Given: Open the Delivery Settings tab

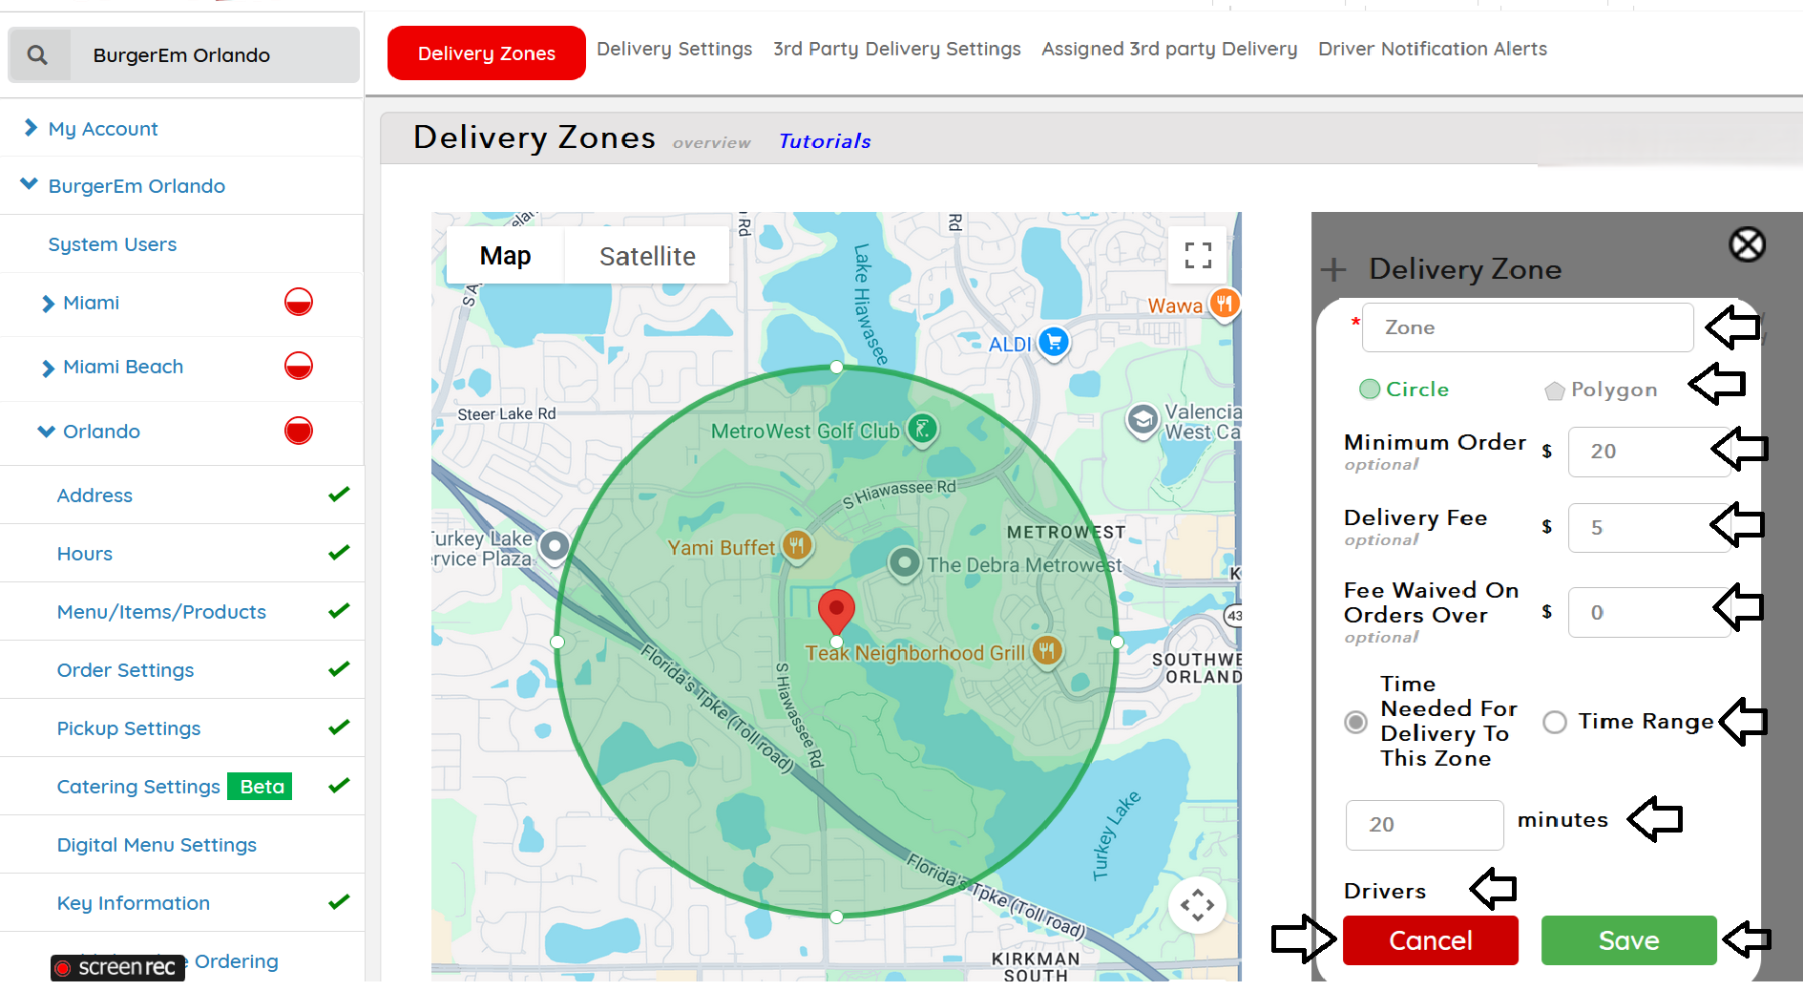Looking at the screenshot, I should (674, 49).
